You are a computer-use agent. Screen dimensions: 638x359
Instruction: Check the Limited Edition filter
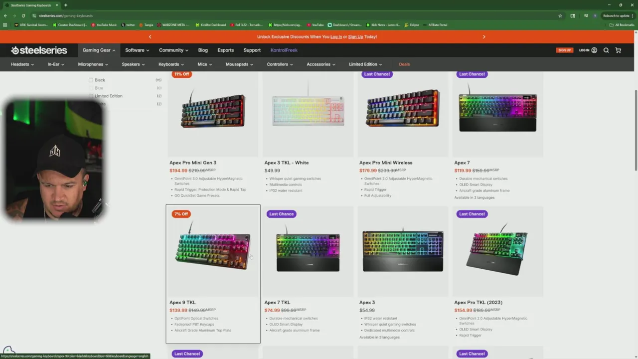(91, 96)
